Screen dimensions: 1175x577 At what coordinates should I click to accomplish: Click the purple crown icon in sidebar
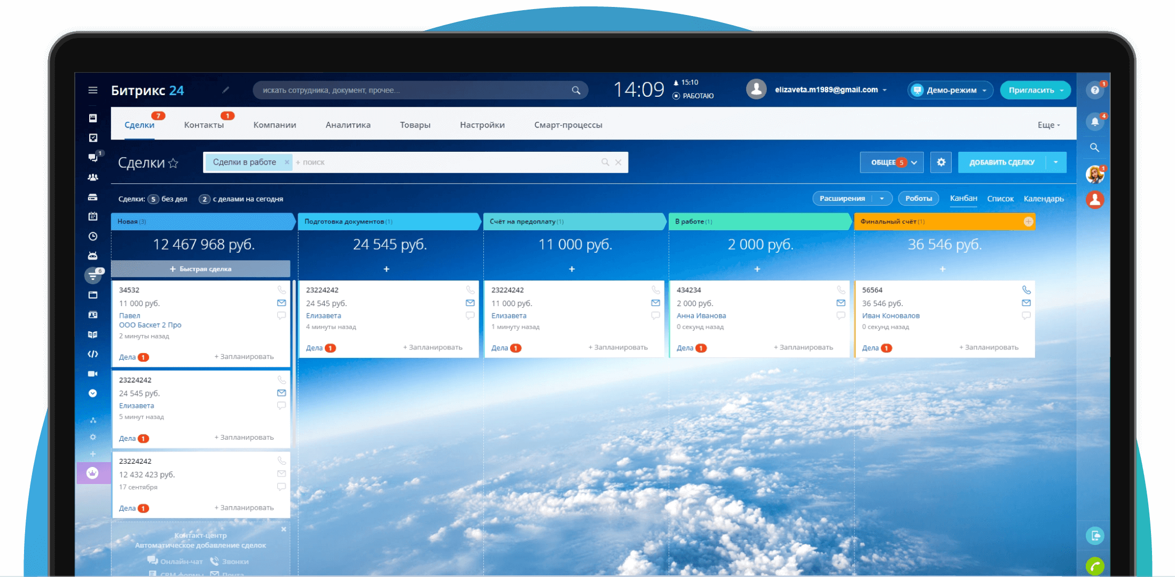tap(93, 473)
